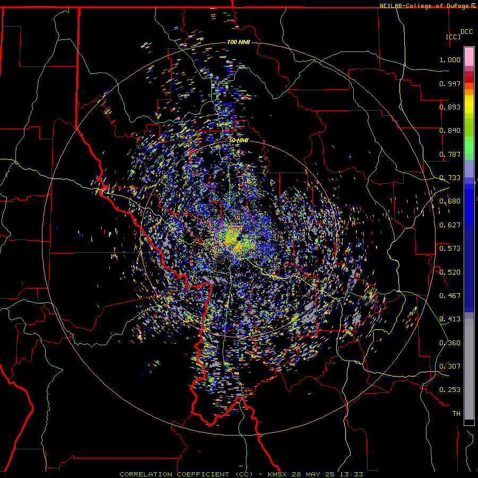Click the 1.000 legend value
Screen dimensions: 478x478
pos(450,59)
